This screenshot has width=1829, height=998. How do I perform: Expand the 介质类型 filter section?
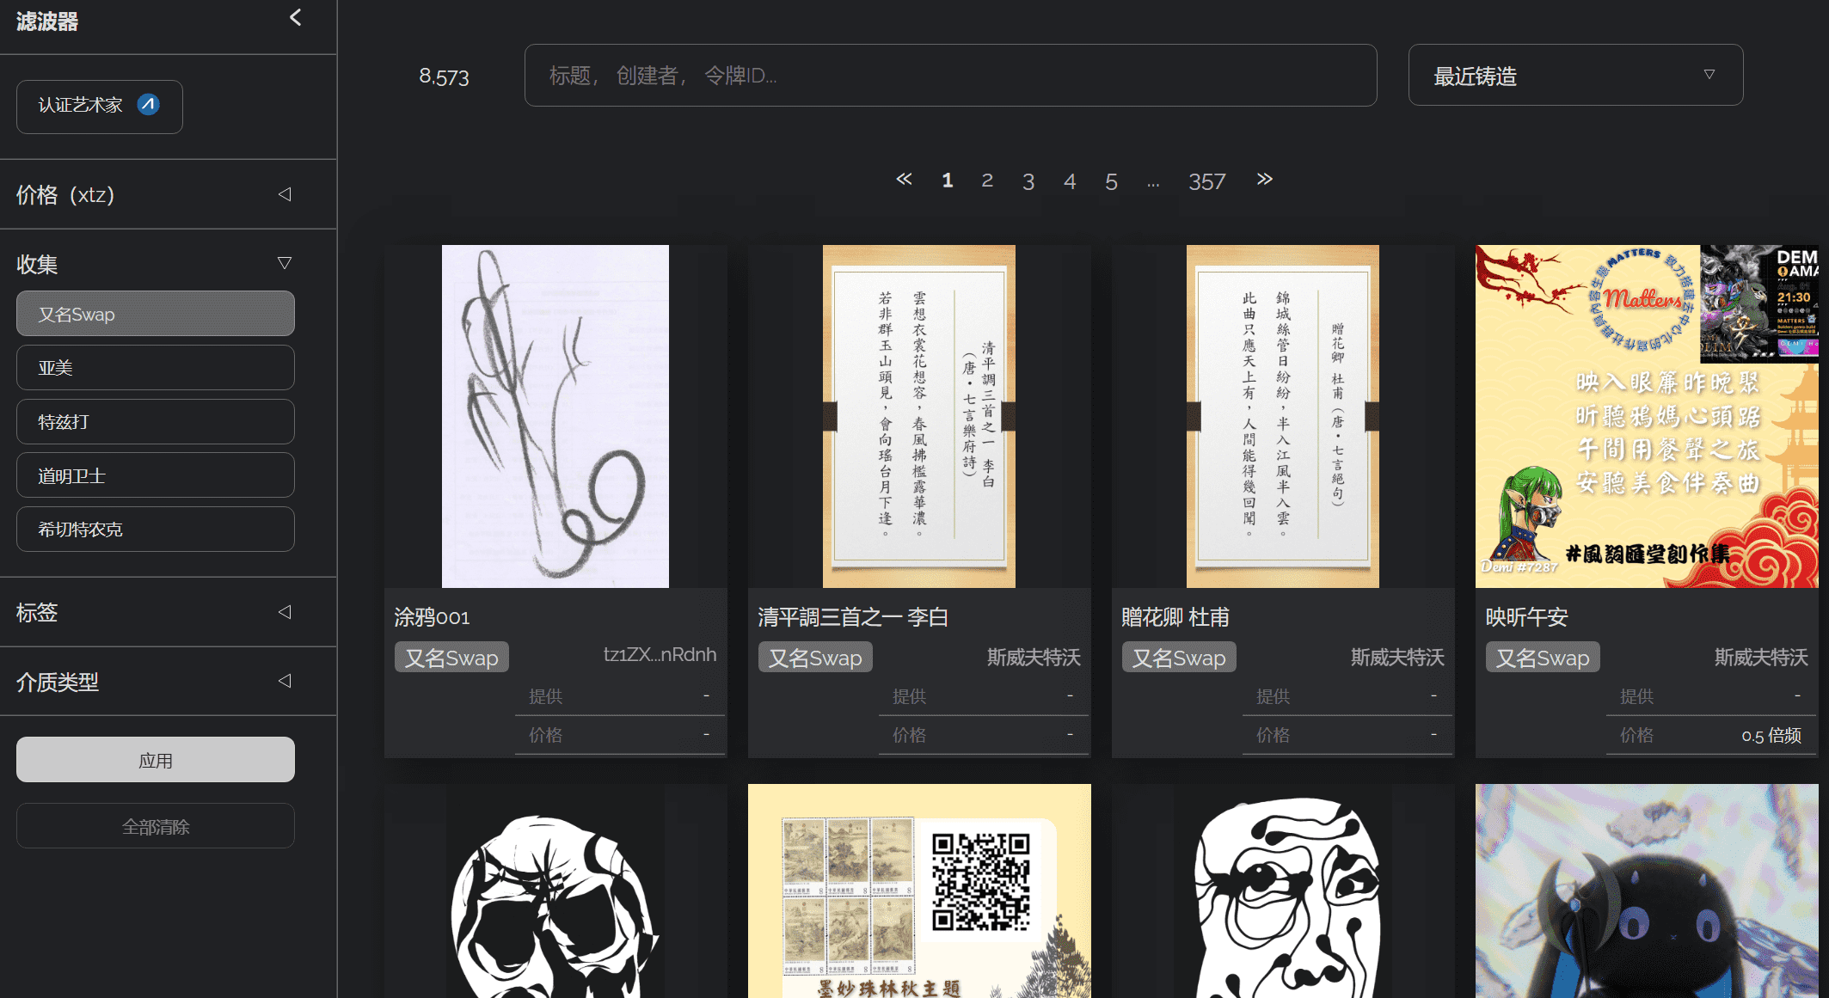pyautogui.click(x=285, y=680)
